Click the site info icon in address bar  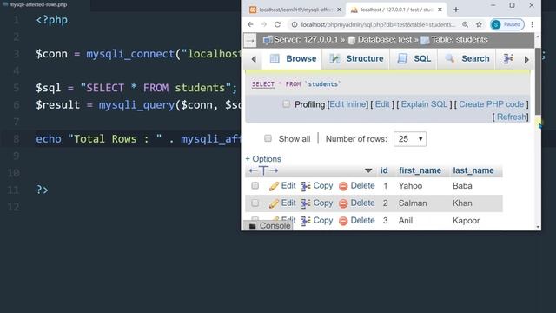pyautogui.click(x=295, y=24)
